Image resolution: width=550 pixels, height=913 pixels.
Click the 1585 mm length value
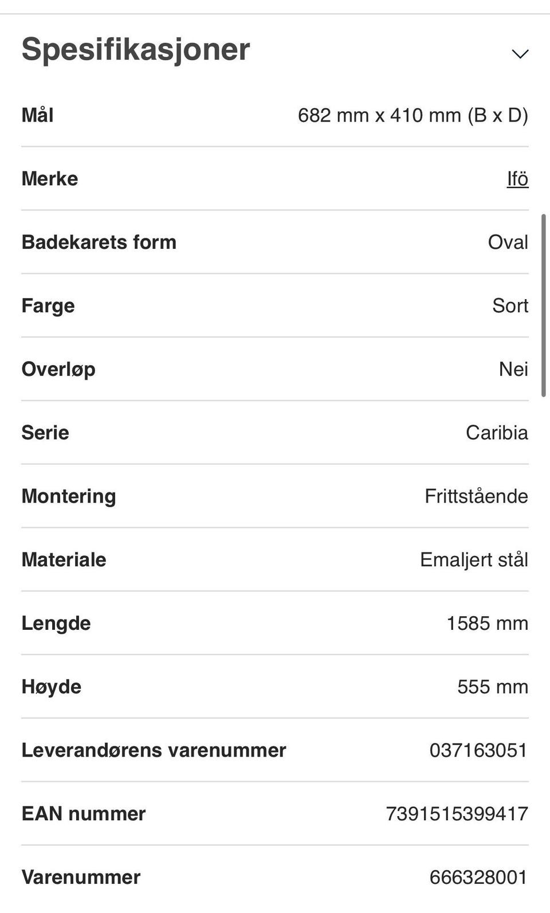point(487,623)
